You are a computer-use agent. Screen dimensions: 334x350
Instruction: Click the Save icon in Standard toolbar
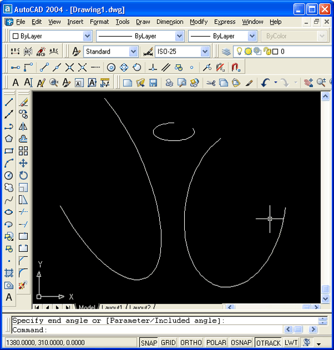click(153, 82)
